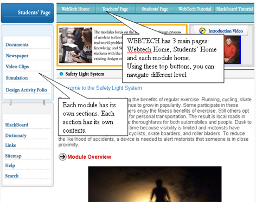Open the Simulation section
Viewport: 256px width, 202px height.
(x=17, y=78)
